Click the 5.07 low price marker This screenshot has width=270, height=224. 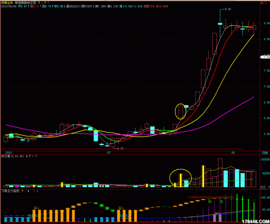coord(120,148)
